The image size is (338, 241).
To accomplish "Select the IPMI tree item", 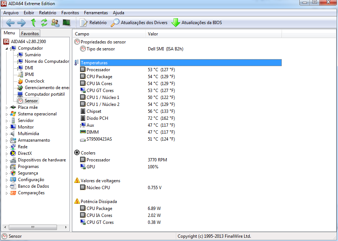I will 29,74.
